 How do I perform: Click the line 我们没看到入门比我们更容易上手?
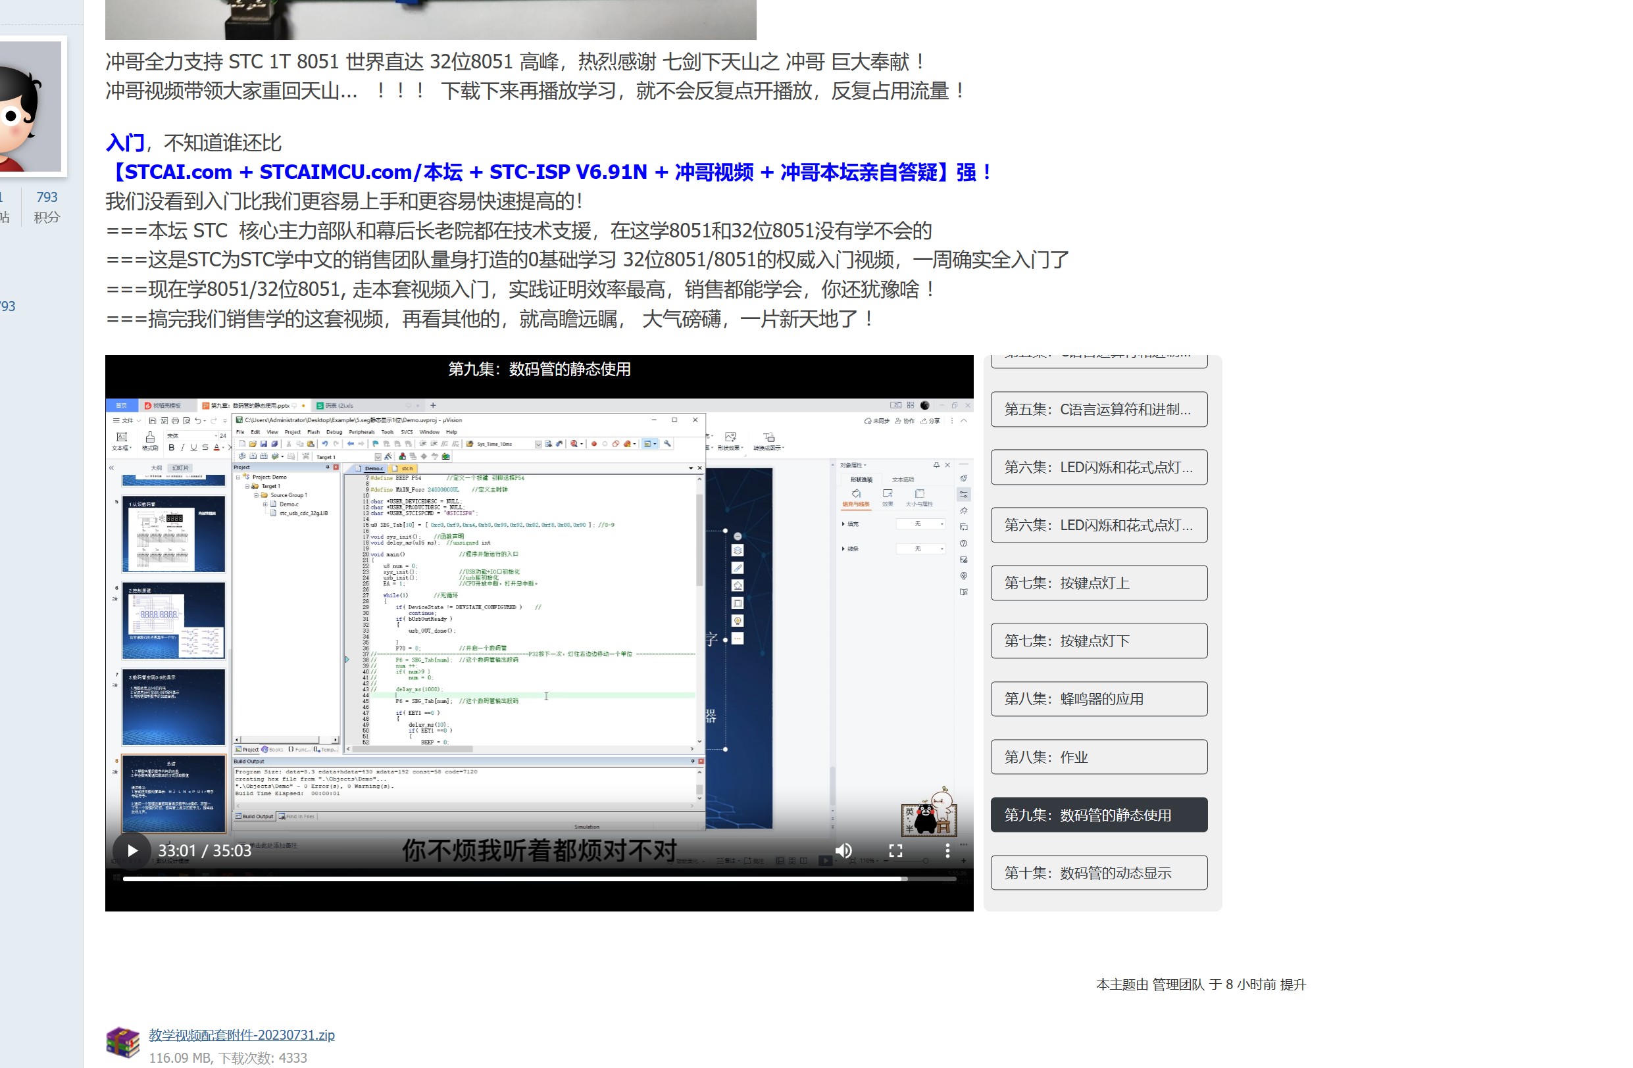pos(345,201)
